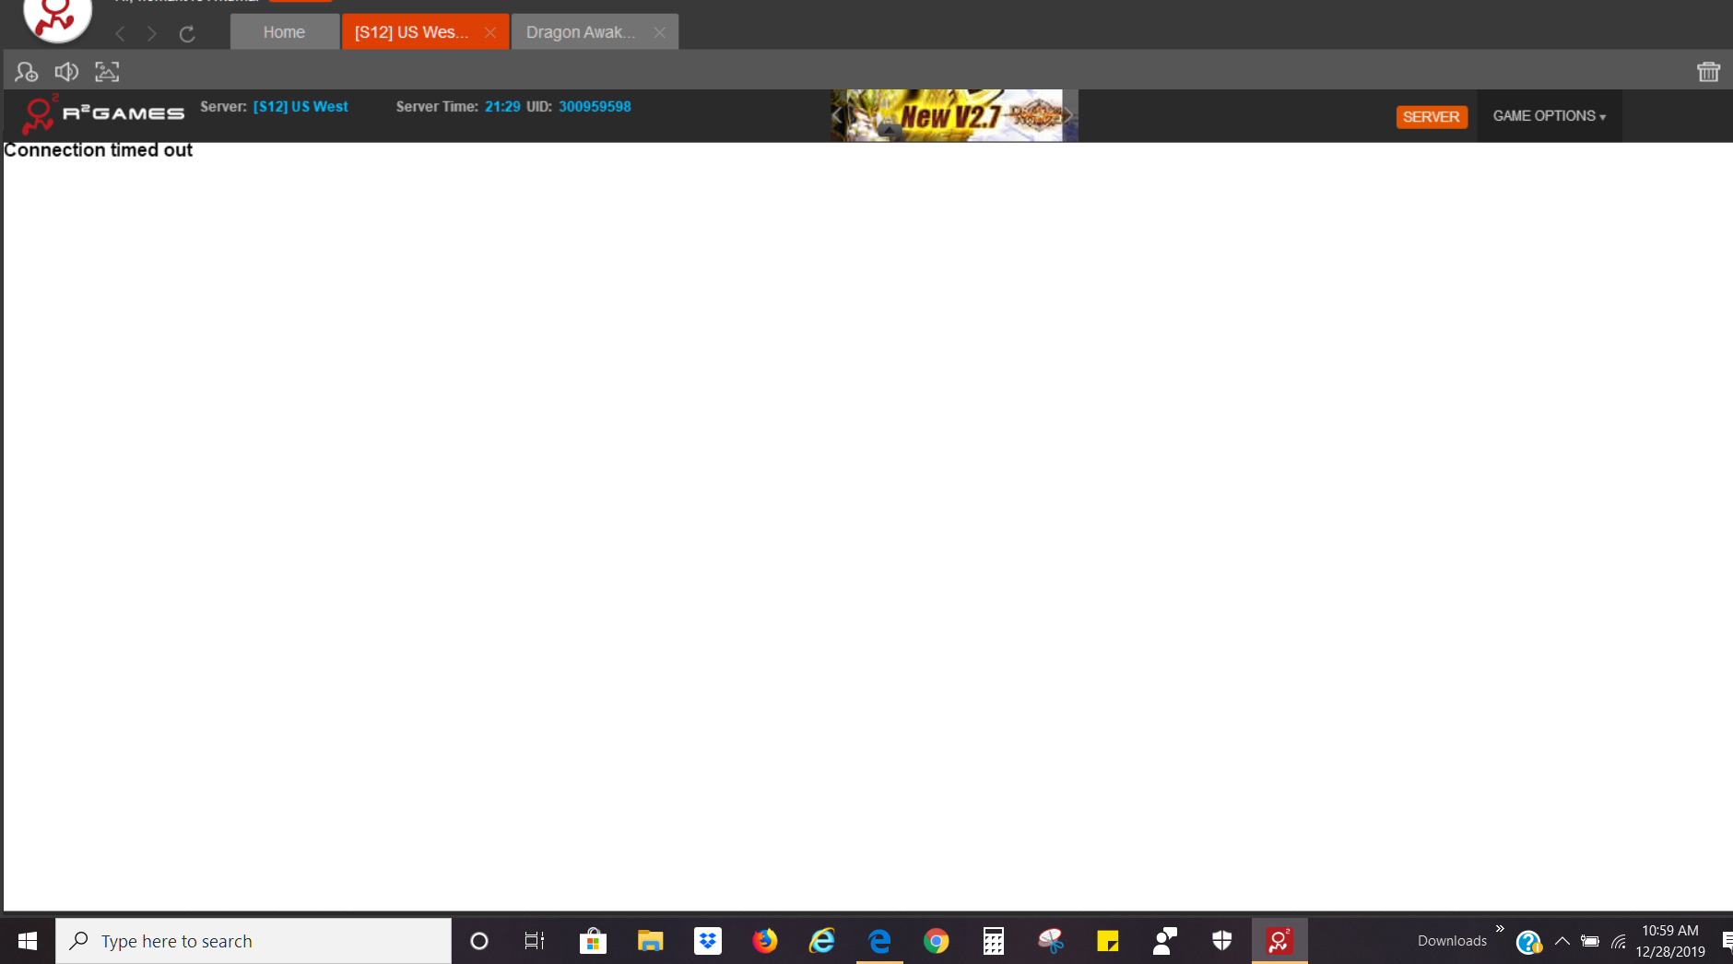Expand the GAME OPTIONS dropdown

[x=1549, y=116]
